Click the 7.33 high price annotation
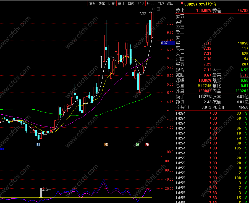The height and width of the screenshot is (203, 249). coord(143,14)
